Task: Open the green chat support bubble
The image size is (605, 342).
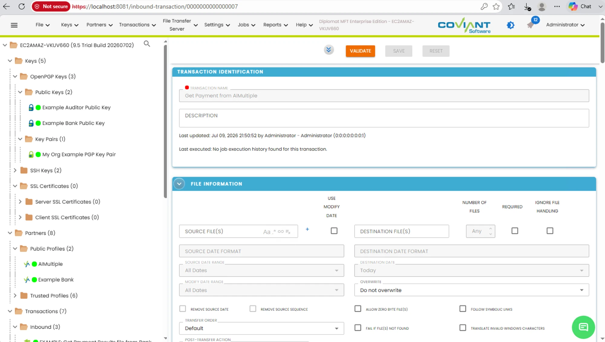Action: pos(583,327)
